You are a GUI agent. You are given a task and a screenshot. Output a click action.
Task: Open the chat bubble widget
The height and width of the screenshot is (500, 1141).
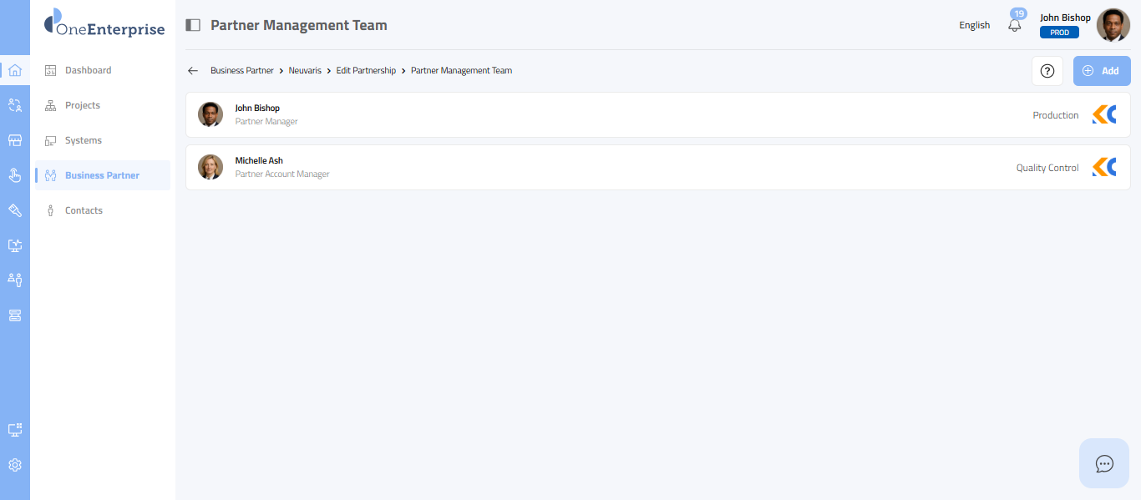[1104, 463]
